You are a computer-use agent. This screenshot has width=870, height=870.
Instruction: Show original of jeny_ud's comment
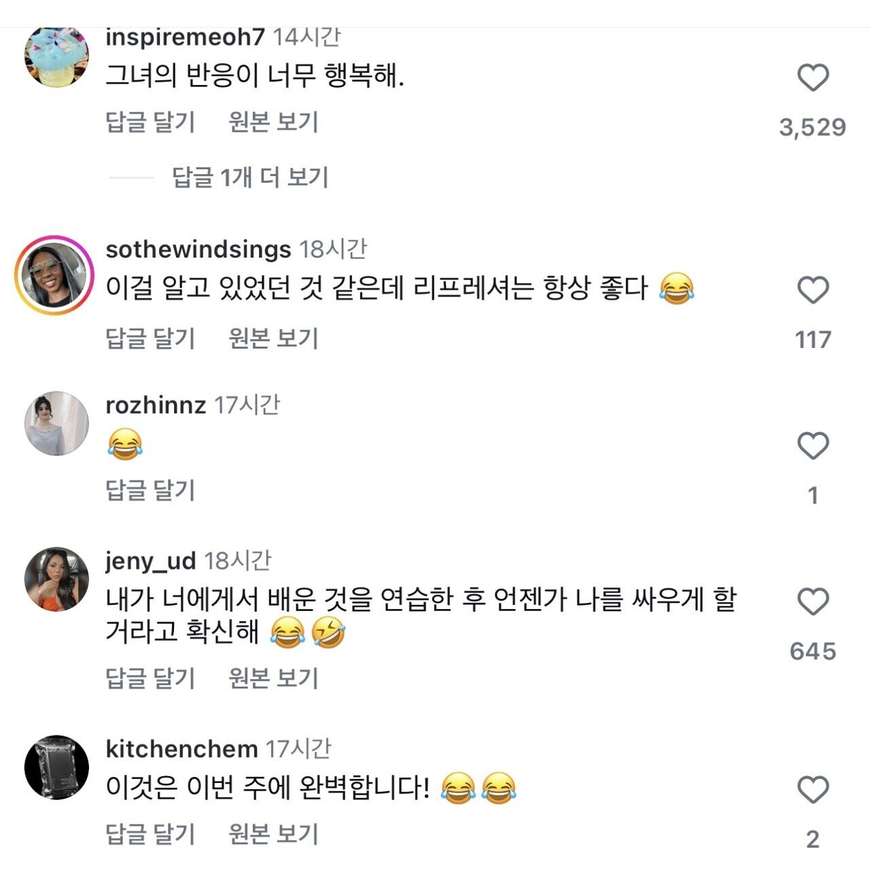[x=273, y=678]
